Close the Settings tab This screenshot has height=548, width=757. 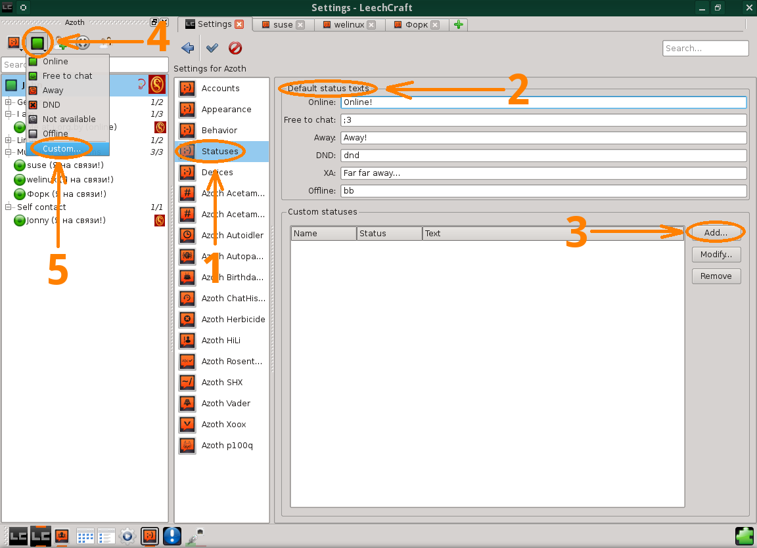239,24
